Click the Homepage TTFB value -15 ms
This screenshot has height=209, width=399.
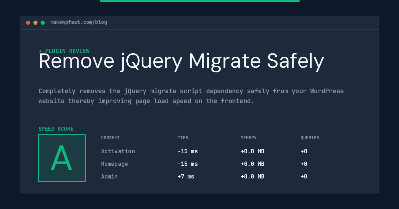pyautogui.click(x=188, y=164)
